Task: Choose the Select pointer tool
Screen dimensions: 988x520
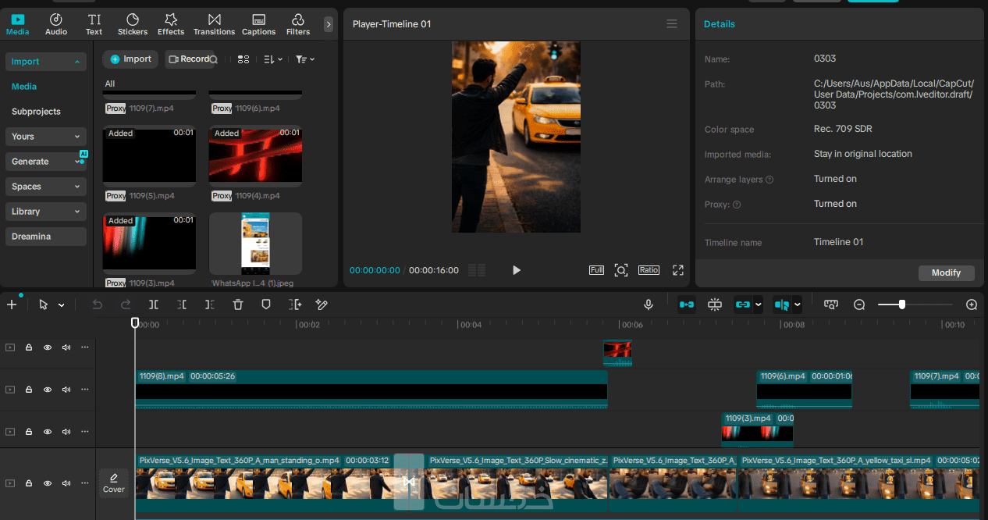Action: click(44, 305)
